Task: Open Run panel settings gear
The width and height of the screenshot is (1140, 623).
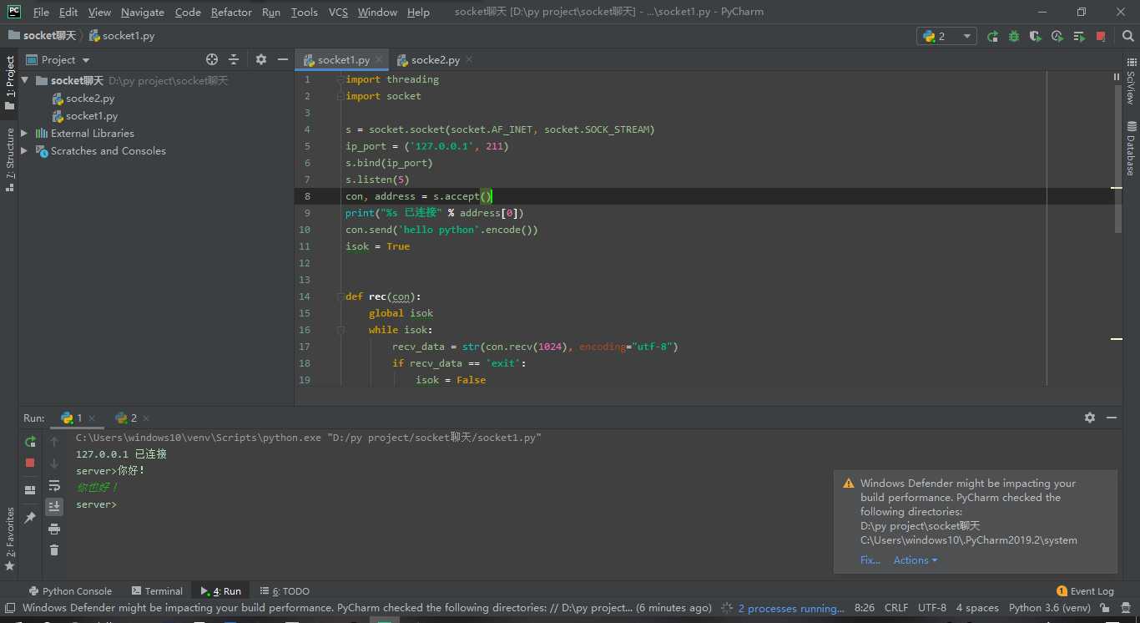Action: pos(1090,418)
